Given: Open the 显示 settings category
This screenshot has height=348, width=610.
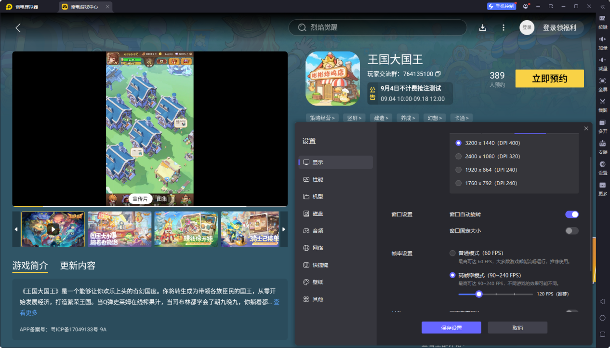Looking at the screenshot, I should click(336, 162).
